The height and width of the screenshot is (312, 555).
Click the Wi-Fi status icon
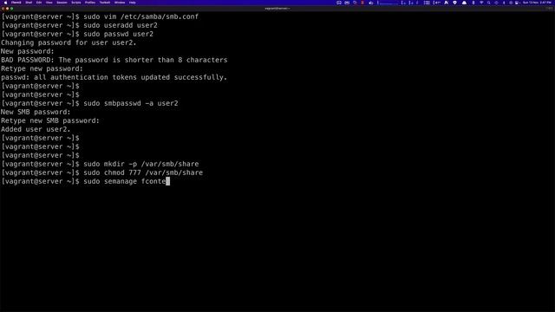tap(481, 3)
